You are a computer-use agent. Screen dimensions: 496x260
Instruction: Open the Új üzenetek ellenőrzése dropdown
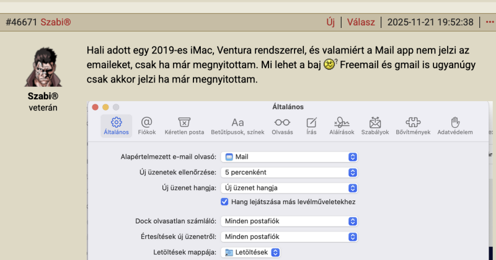point(290,172)
